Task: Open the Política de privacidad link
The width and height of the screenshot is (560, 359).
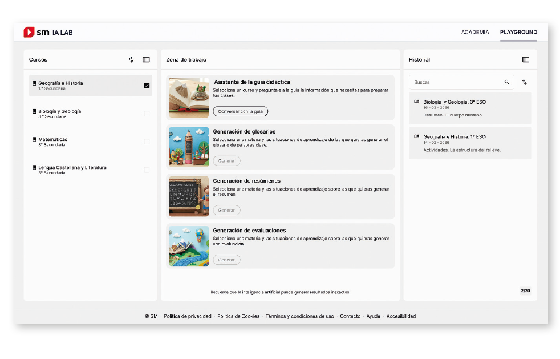Action: [187, 316]
